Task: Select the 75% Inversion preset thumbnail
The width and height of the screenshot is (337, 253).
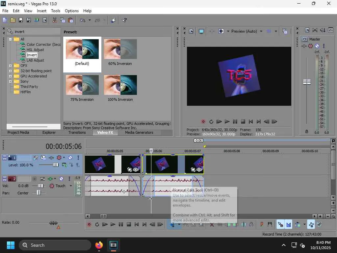Action: click(82, 85)
